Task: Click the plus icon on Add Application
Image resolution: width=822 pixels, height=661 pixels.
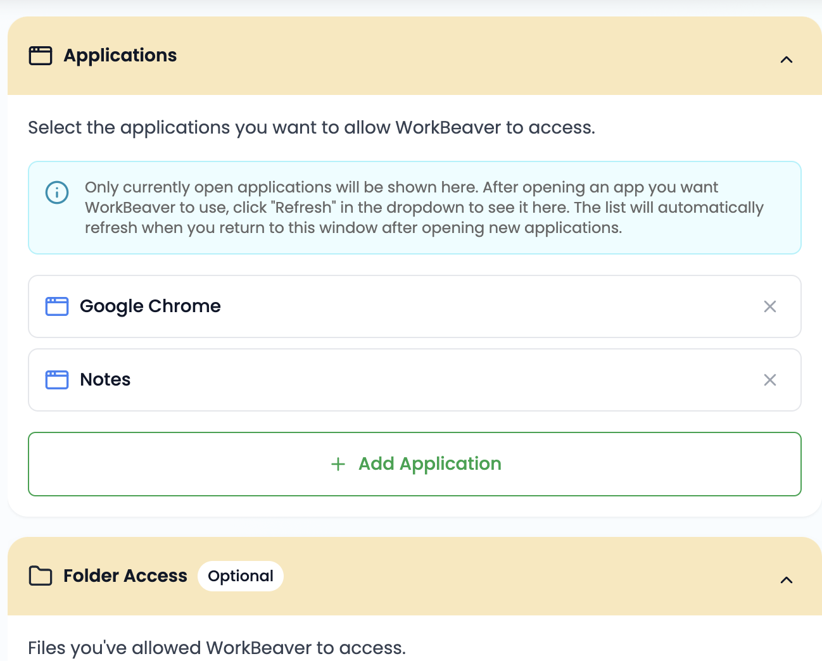Action: click(x=338, y=463)
